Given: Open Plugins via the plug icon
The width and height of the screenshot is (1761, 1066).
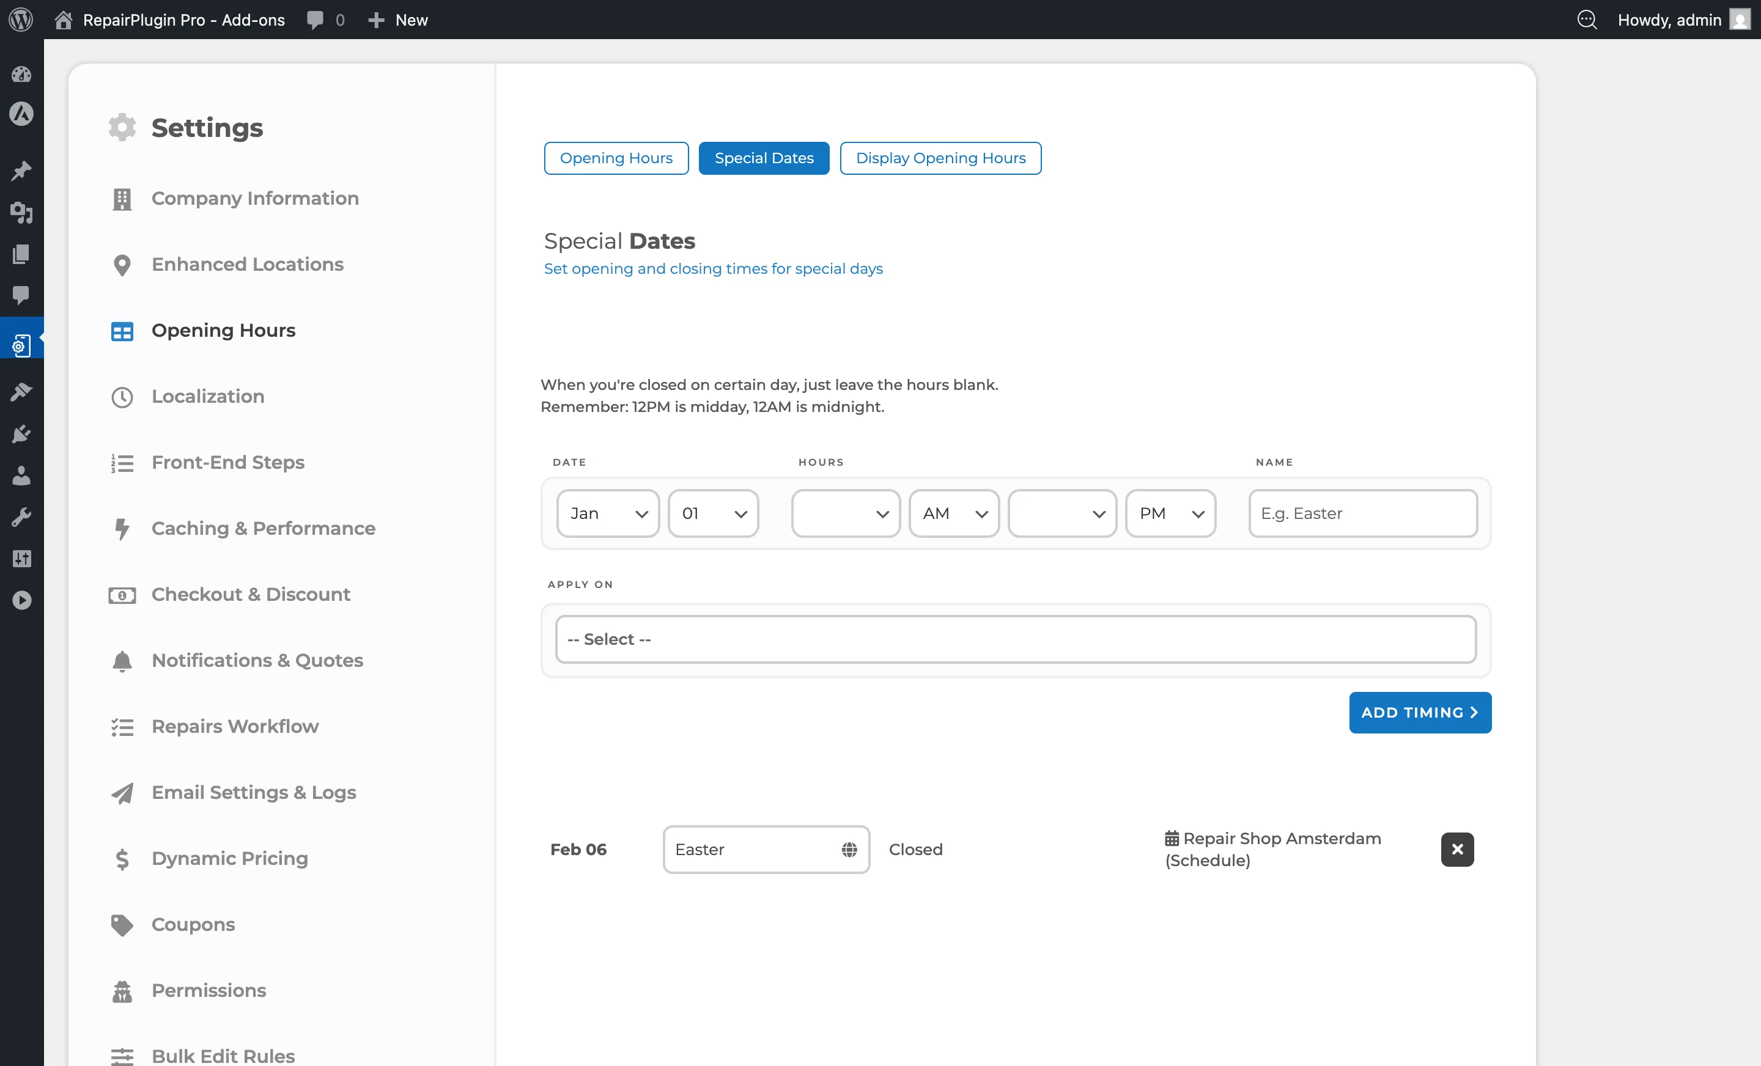Looking at the screenshot, I should tap(21, 434).
